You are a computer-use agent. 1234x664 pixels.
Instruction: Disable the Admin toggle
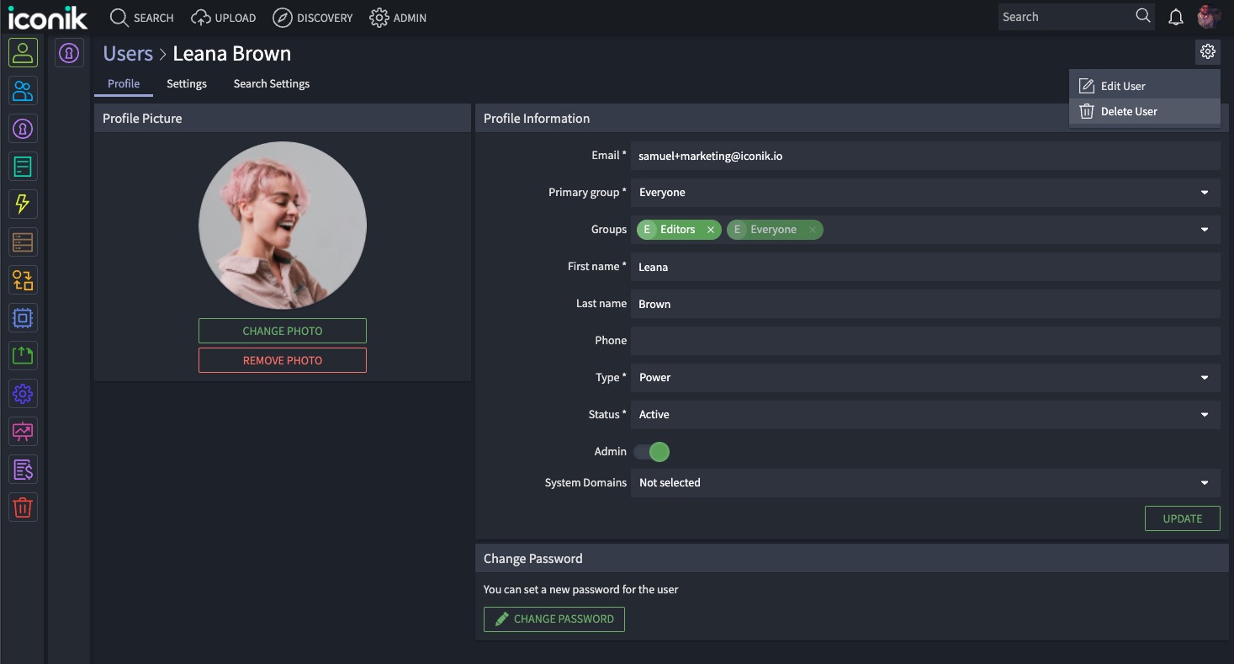click(x=652, y=452)
